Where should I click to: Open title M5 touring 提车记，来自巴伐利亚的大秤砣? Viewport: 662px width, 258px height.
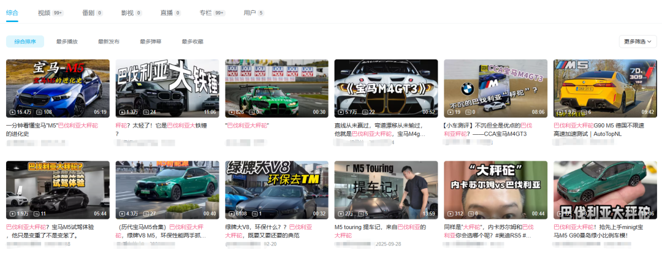pos(380,231)
